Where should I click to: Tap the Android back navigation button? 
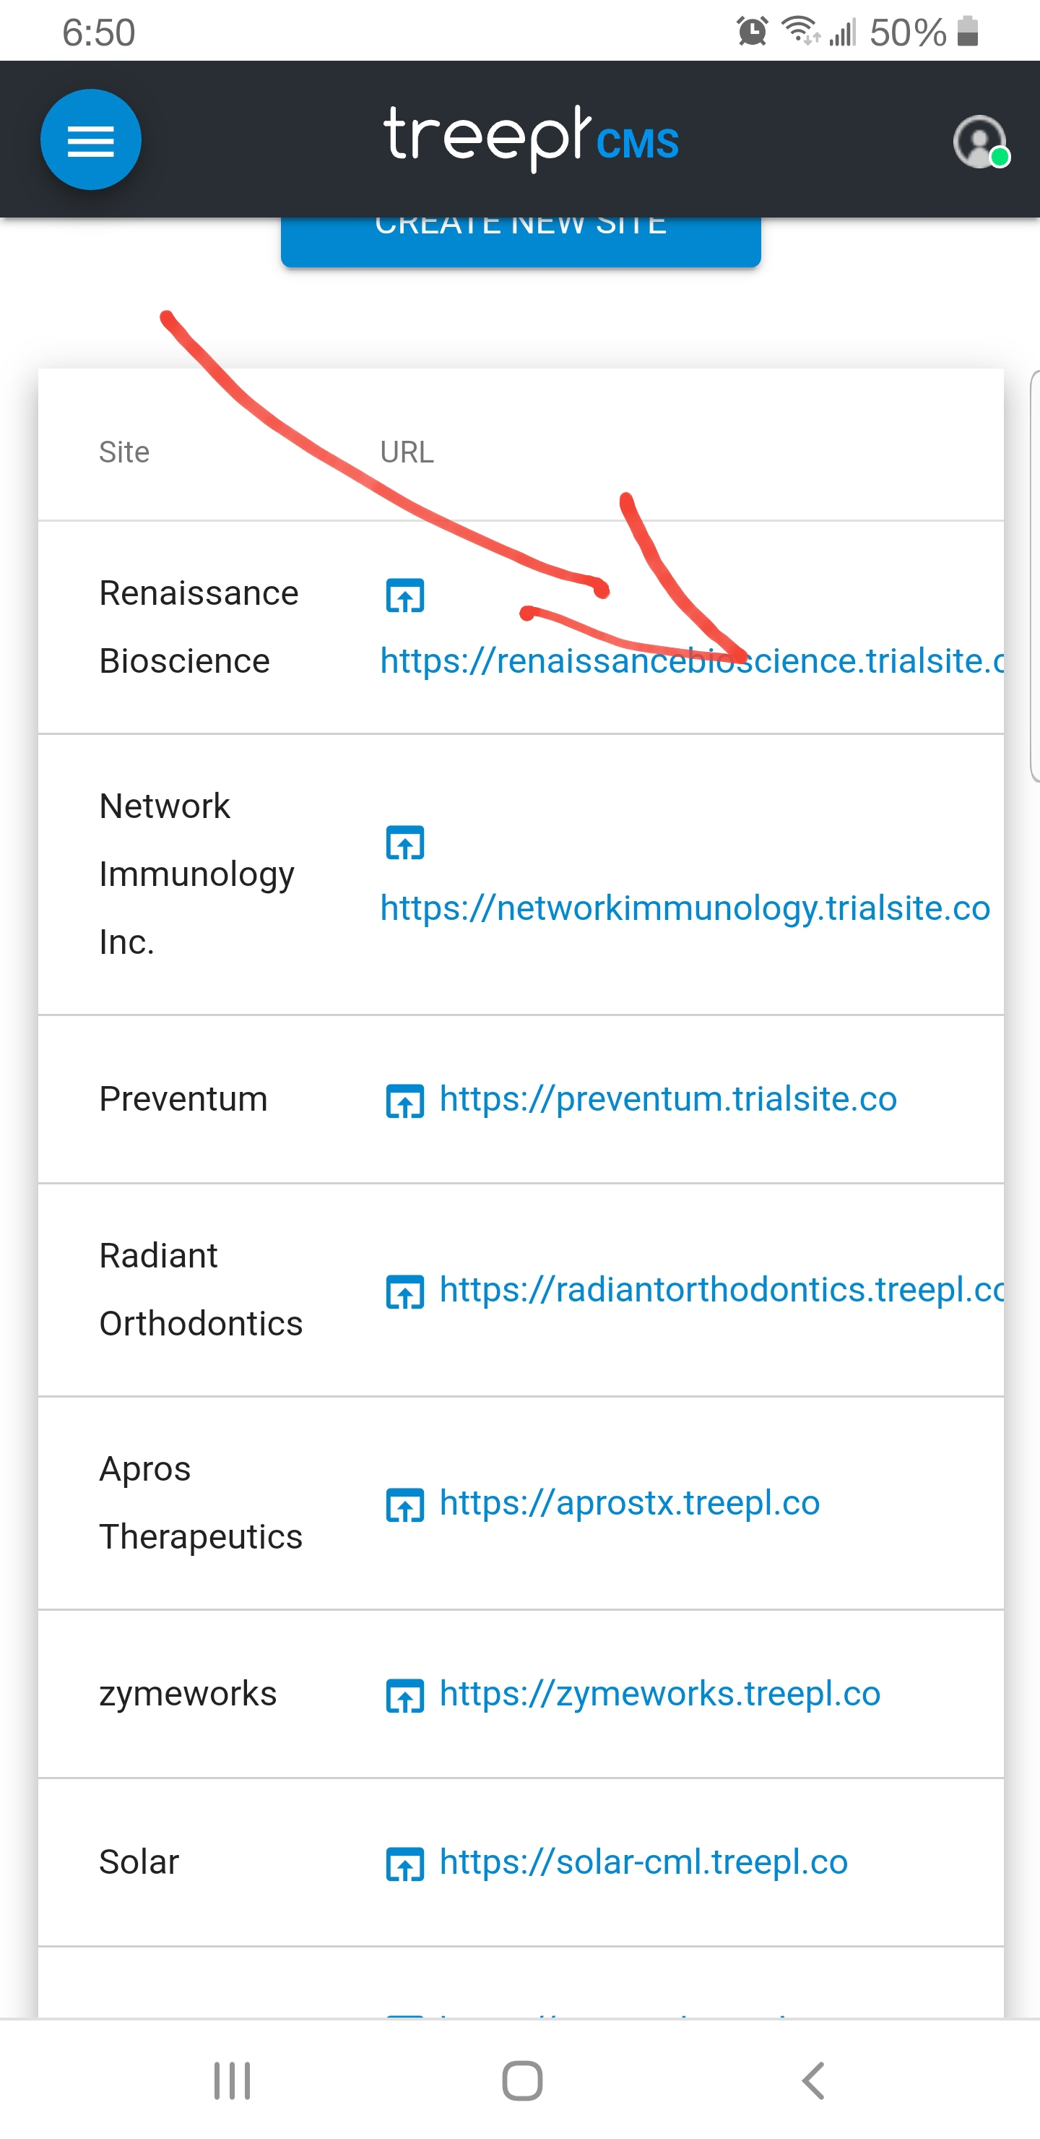tap(813, 2081)
